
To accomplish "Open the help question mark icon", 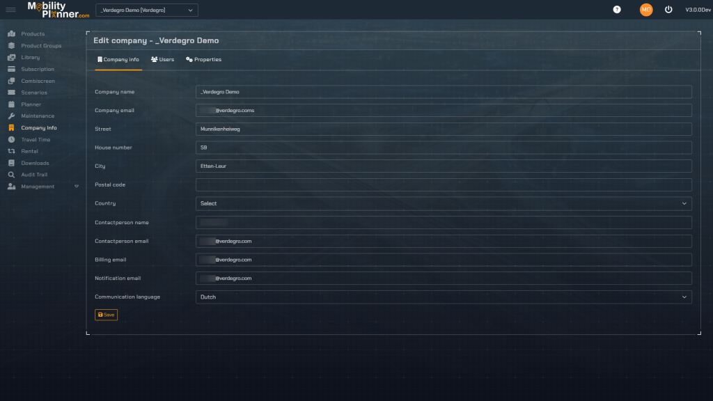I will [616, 10].
